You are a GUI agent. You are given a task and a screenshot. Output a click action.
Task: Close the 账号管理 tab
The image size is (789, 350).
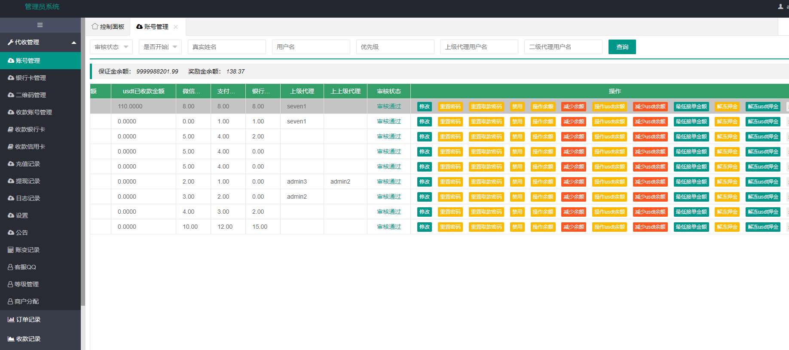(176, 27)
